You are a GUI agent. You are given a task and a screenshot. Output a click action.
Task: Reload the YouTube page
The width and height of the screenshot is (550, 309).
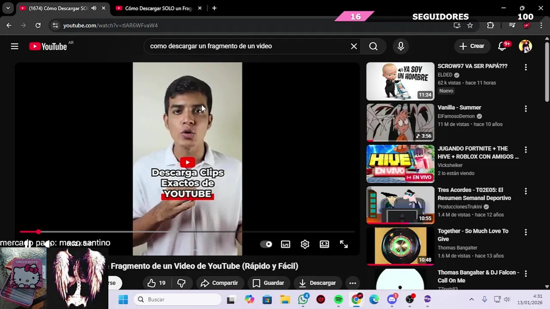point(38,25)
